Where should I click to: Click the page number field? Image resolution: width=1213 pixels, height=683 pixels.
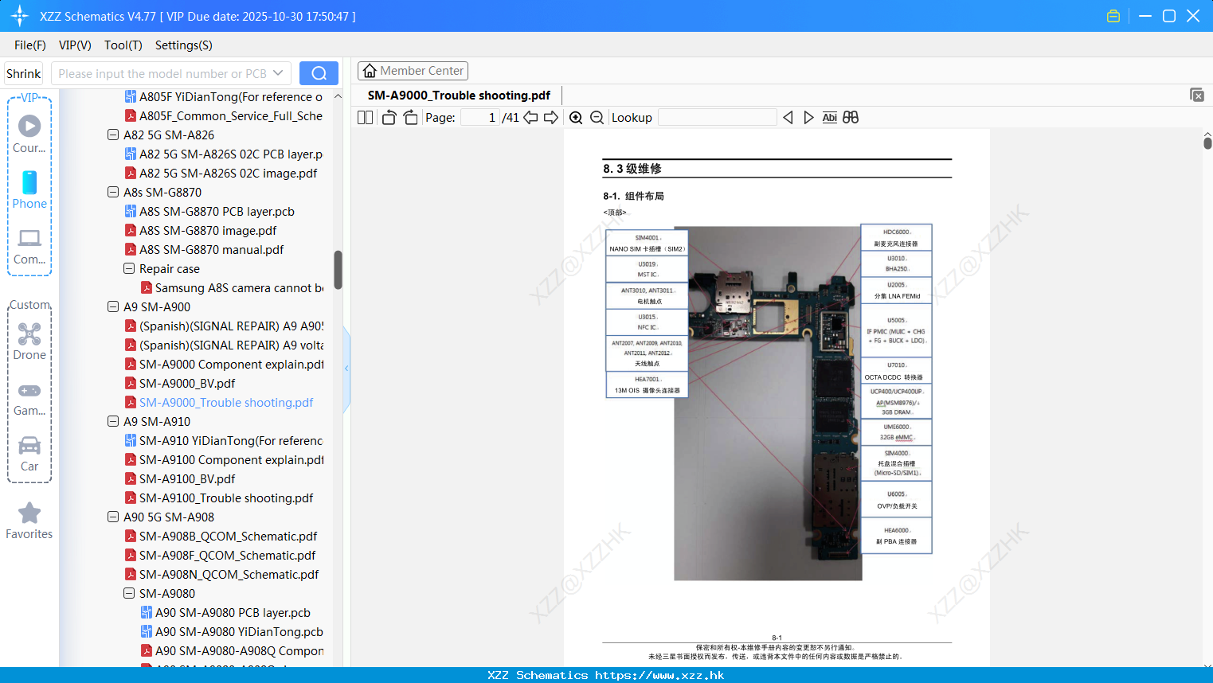coord(480,117)
